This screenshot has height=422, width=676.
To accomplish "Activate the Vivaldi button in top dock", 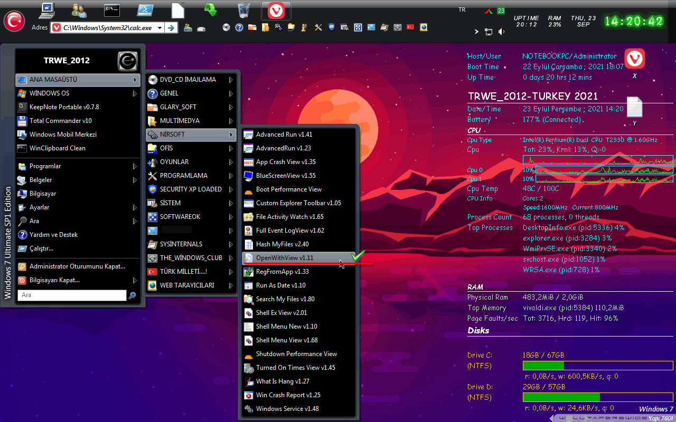I will pos(276,11).
